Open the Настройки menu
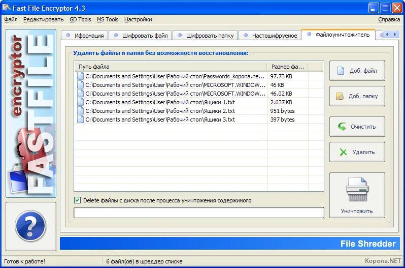The image size is (405, 268). [138, 19]
